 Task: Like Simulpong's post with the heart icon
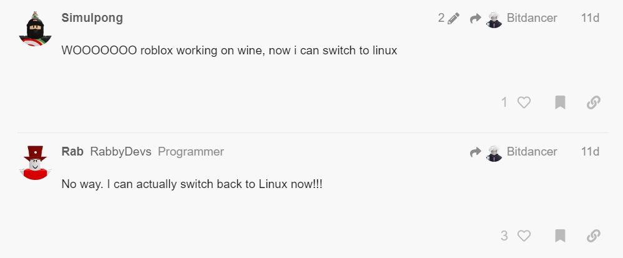click(x=524, y=102)
